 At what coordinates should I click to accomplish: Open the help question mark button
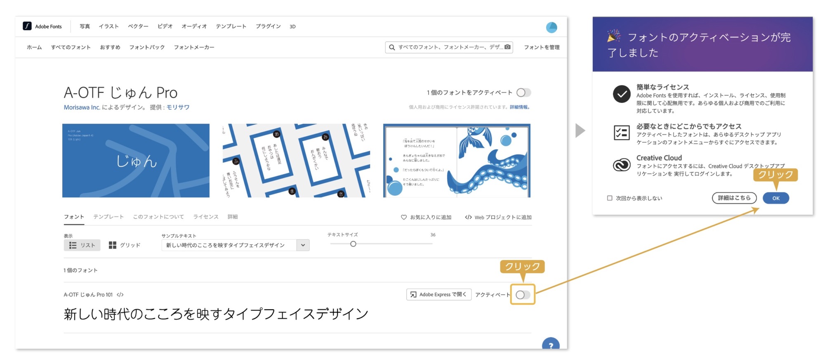[x=551, y=344]
